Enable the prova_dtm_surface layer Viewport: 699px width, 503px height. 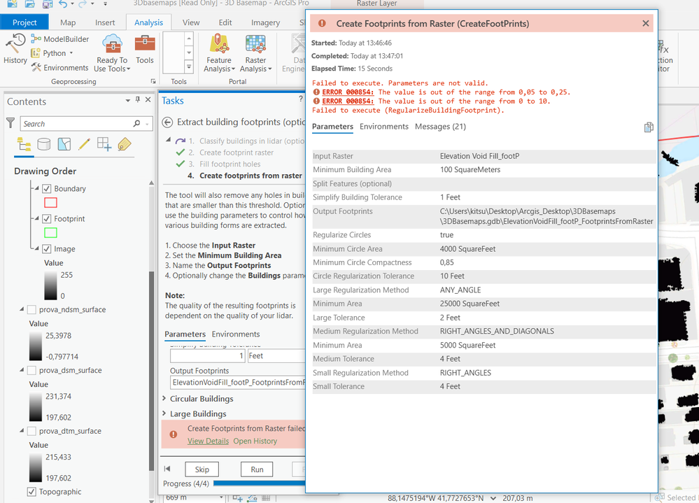click(31, 431)
